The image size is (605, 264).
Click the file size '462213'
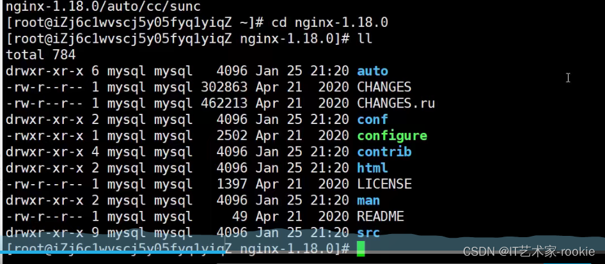click(224, 104)
